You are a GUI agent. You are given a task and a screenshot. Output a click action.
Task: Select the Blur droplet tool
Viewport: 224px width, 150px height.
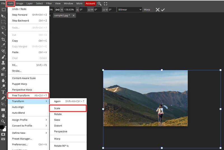tap(3, 80)
